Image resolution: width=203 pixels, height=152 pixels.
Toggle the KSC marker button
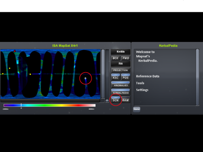coord(116,77)
